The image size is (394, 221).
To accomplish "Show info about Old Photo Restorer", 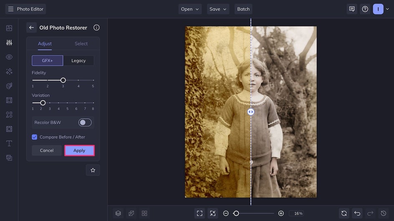I will 96,27.
